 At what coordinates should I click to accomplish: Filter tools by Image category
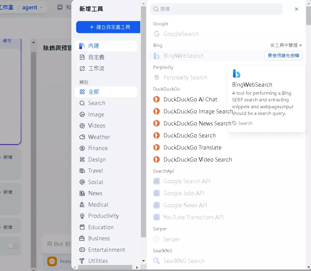106,115
